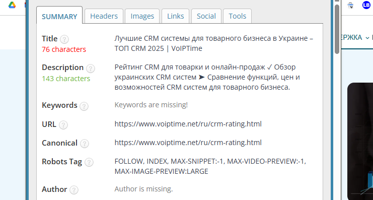The image size is (373, 200).
Task: Open the Links tab
Action: coord(176,16)
